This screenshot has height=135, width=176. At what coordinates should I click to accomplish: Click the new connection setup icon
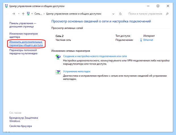click(x=58, y=57)
